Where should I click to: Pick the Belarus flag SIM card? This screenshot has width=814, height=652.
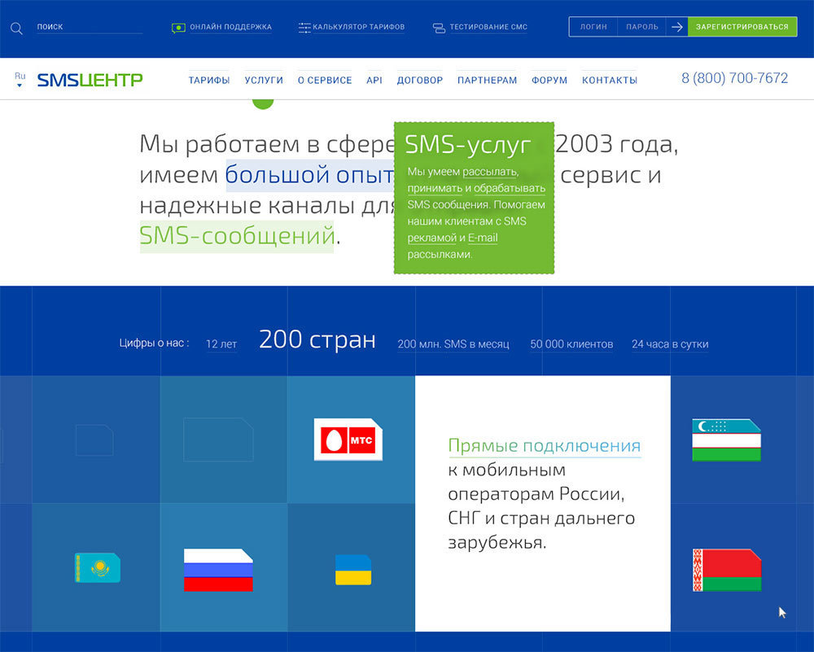coord(726,570)
